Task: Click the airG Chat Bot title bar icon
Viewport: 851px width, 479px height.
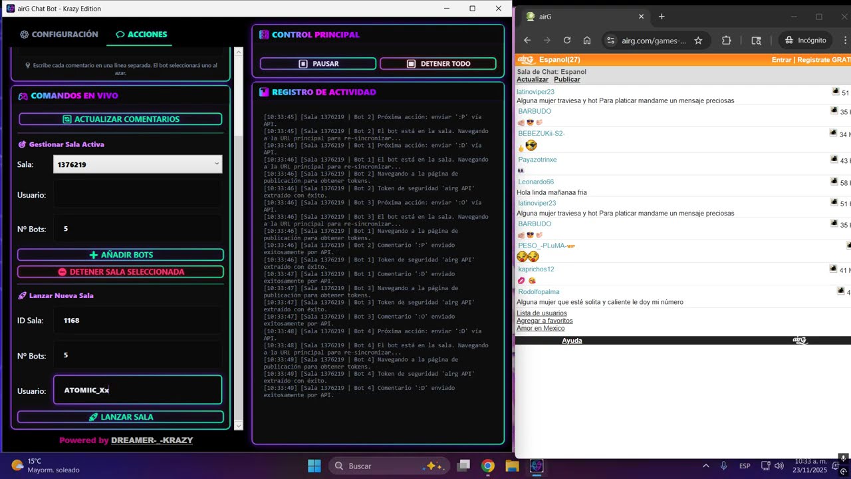Action: [x=11, y=9]
